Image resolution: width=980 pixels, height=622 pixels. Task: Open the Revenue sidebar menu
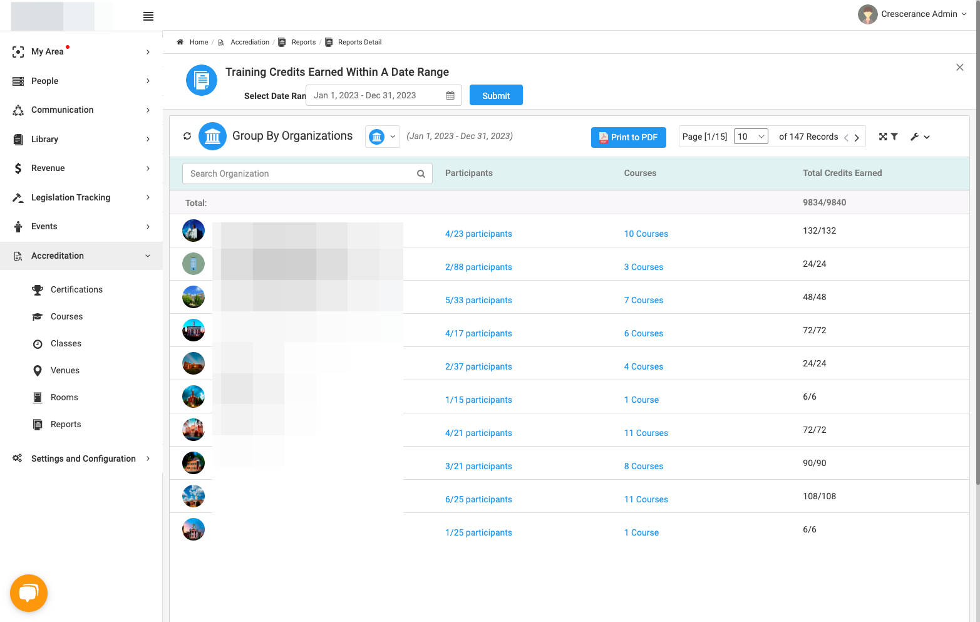pos(81,168)
